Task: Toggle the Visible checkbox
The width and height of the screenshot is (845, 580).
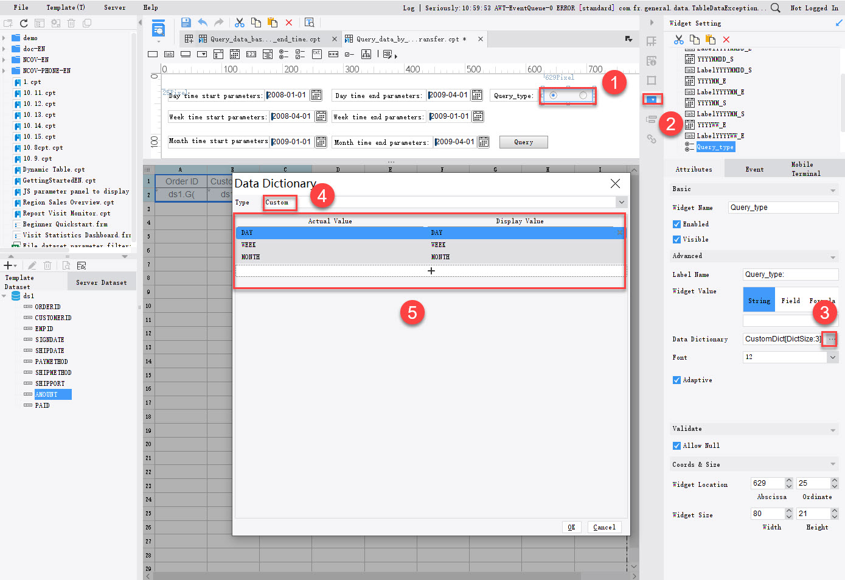Action: 676,239
